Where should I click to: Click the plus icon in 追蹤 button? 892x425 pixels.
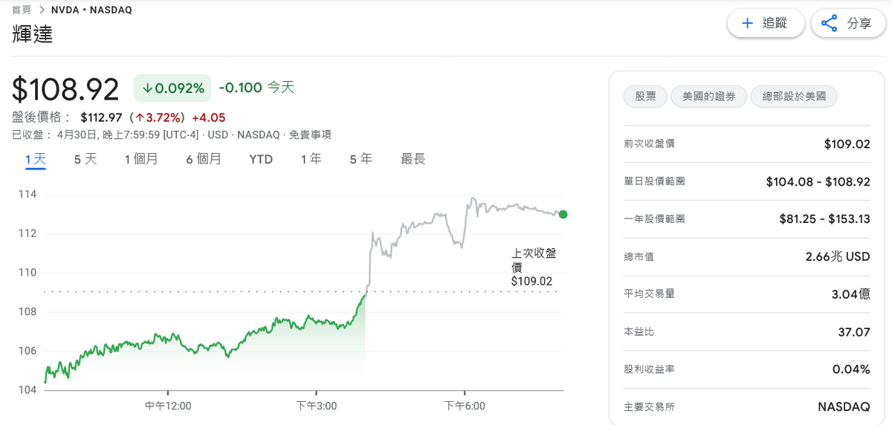click(x=748, y=23)
